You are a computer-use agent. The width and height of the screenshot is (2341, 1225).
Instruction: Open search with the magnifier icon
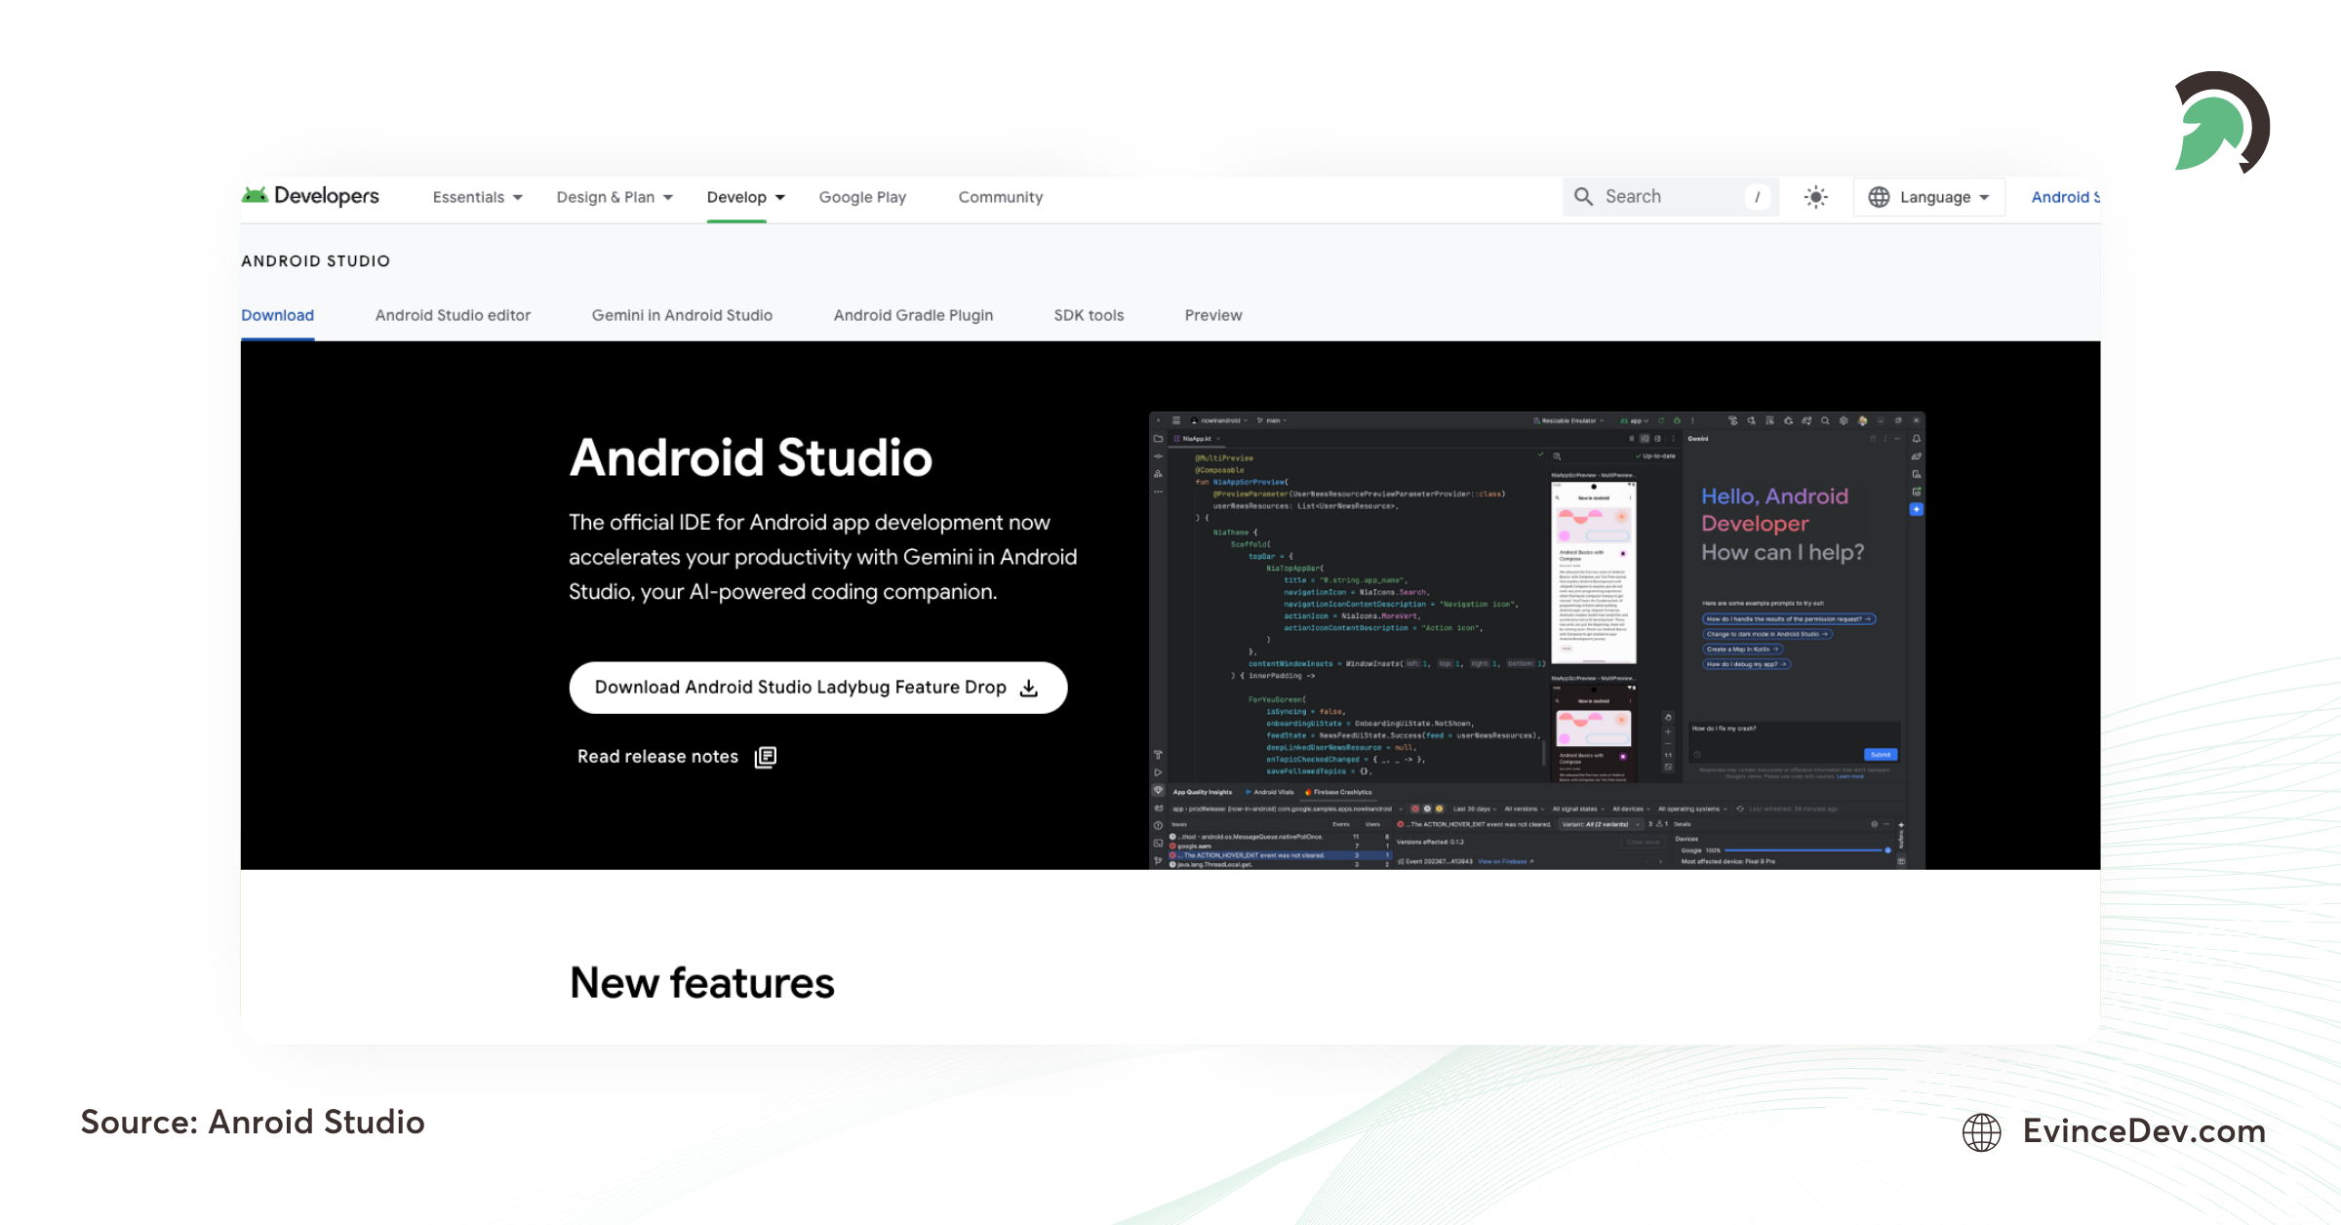tap(1584, 196)
